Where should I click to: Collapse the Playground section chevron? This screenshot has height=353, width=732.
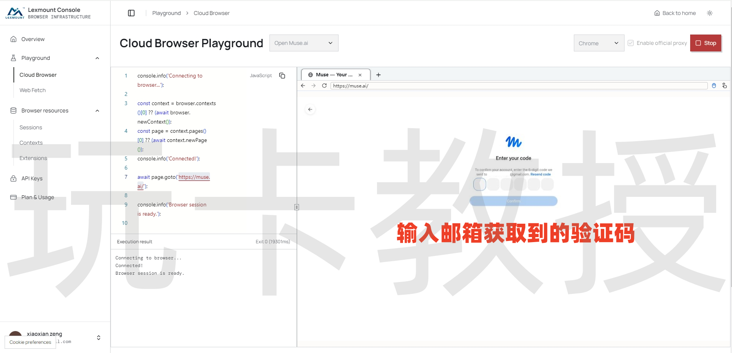pyautogui.click(x=97, y=58)
